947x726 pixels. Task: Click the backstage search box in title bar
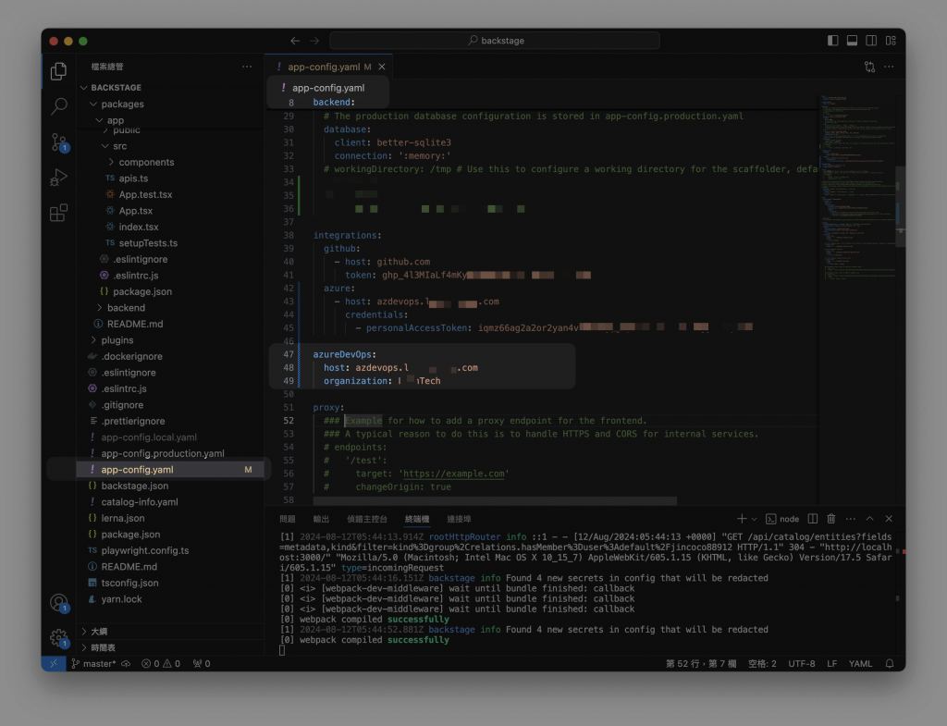tap(495, 41)
